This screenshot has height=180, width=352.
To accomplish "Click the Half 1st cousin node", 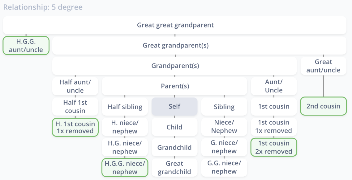I will pyautogui.click(x=75, y=107).
